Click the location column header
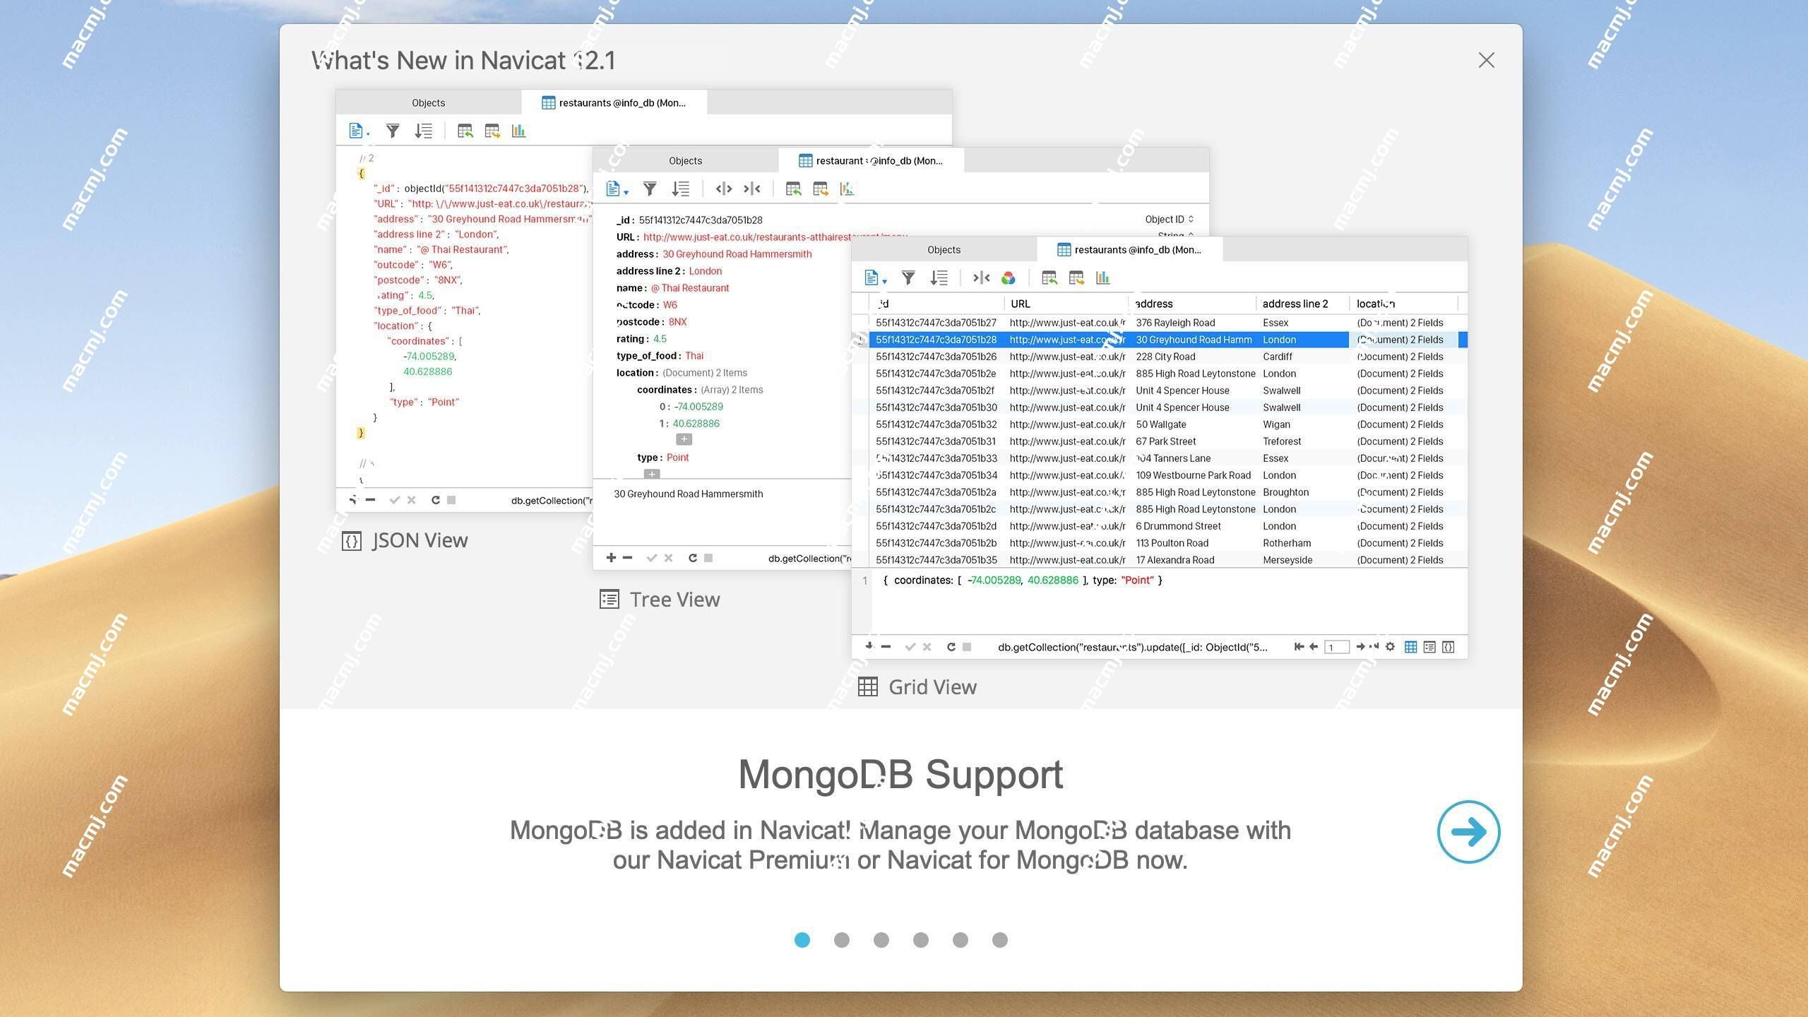This screenshot has width=1808, height=1017. click(1404, 304)
